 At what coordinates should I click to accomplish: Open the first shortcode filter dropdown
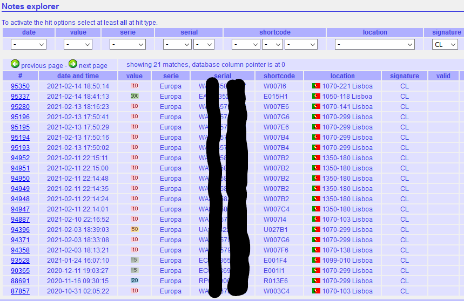(x=246, y=45)
